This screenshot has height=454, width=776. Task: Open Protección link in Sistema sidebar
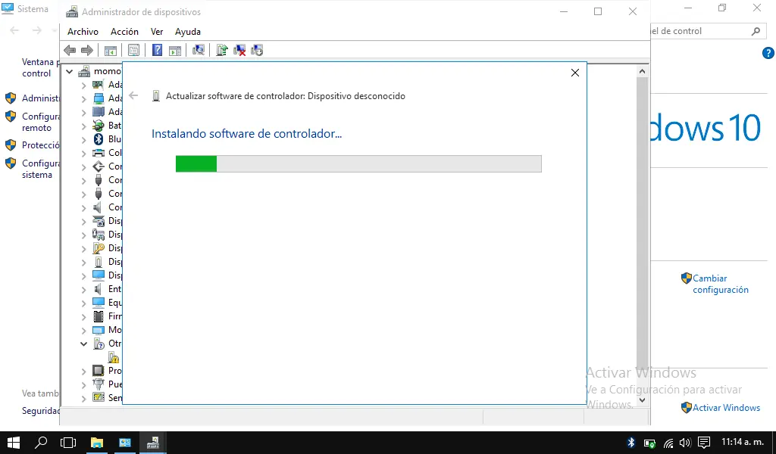point(41,145)
